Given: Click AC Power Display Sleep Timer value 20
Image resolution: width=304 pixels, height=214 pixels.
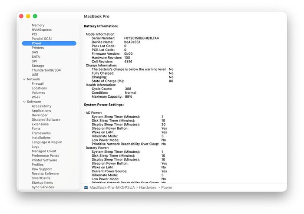Looking at the screenshot, I should [x=163, y=125].
